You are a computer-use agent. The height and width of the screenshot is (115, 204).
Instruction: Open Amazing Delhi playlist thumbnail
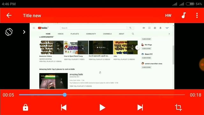54,81
